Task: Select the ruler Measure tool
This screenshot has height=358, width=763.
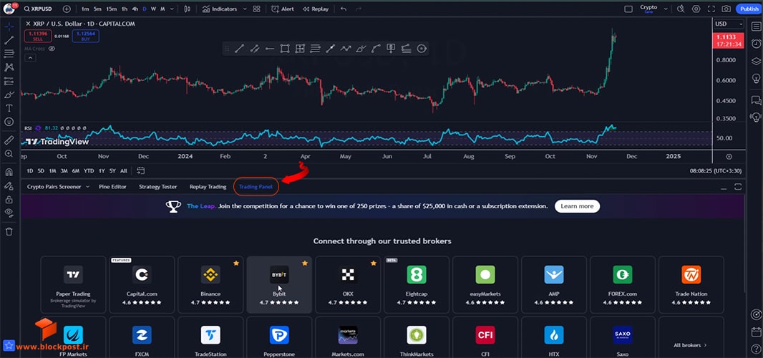Action: coord(9,140)
